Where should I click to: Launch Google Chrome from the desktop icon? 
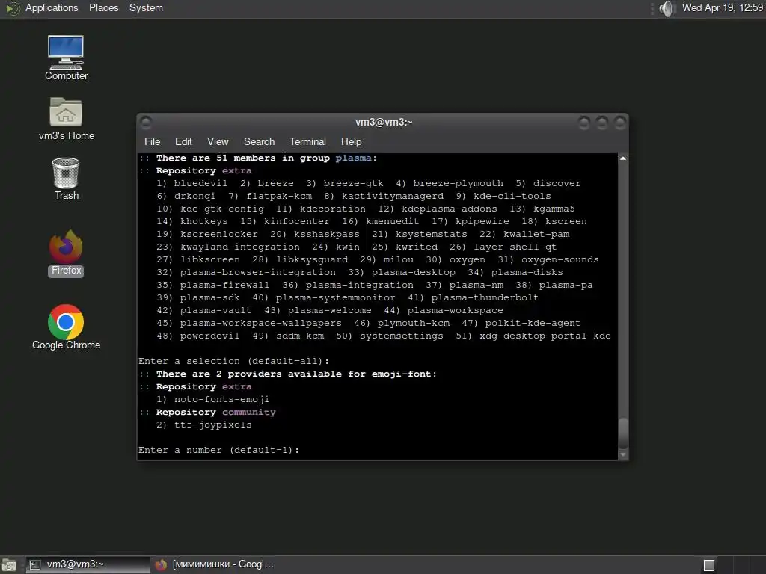[66, 327]
